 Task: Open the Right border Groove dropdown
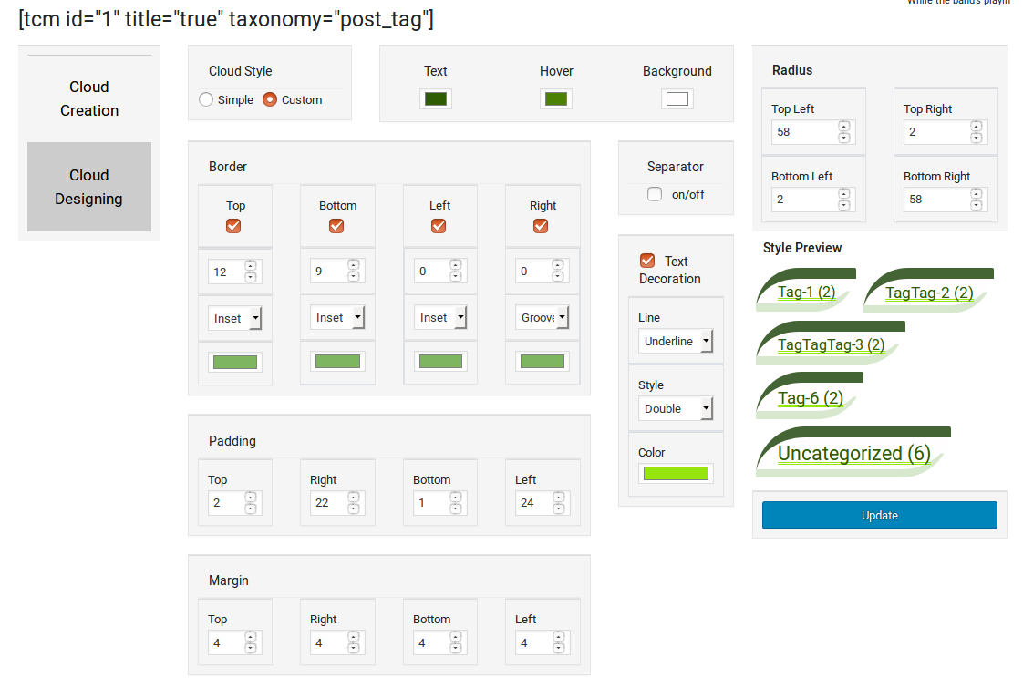pos(542,318)
